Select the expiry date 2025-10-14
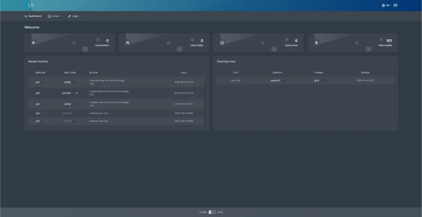The image size is (422, 217). 365,81
